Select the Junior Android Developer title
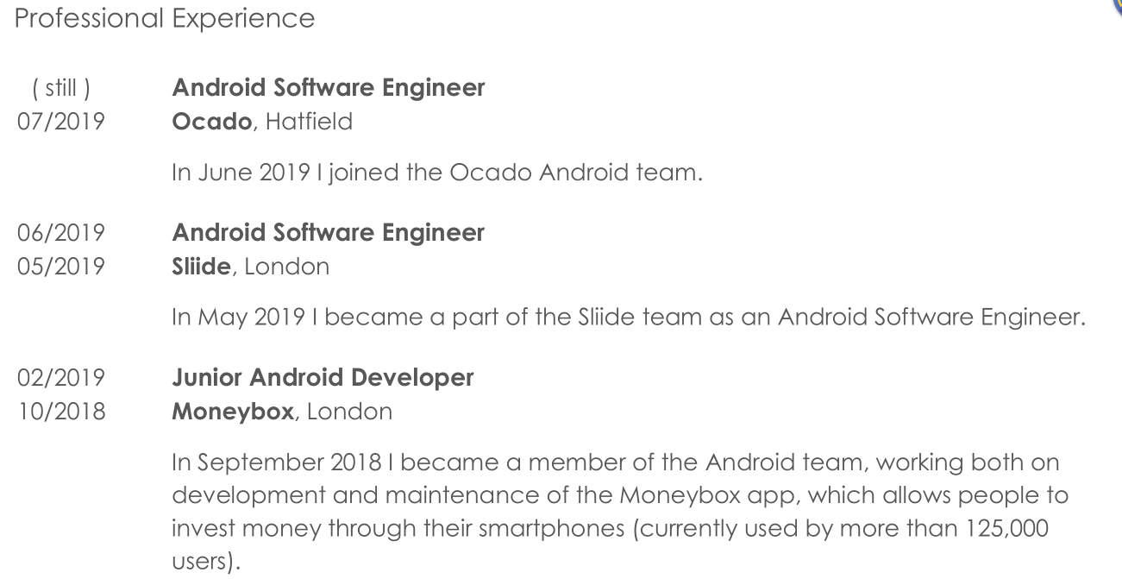1122x579 pixels. [x=323, y=378]
